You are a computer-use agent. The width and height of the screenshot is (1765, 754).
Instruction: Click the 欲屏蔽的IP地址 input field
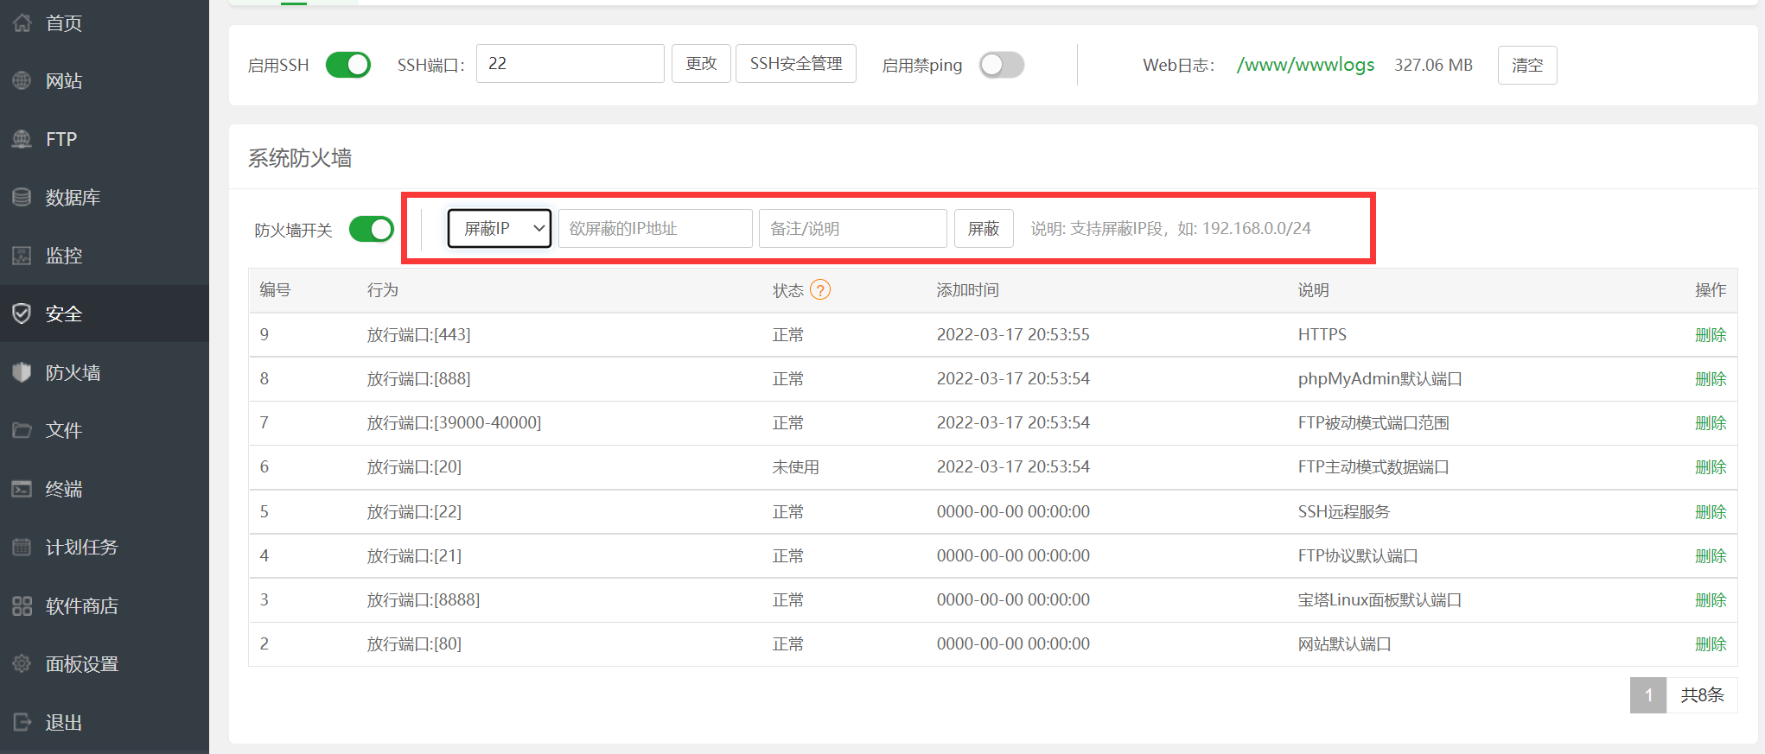tap(654, 229)
